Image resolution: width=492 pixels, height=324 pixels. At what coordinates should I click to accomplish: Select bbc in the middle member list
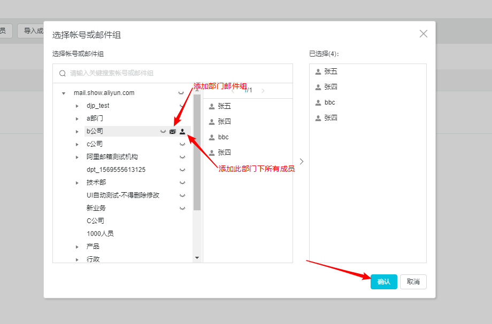tap(223, 137)
